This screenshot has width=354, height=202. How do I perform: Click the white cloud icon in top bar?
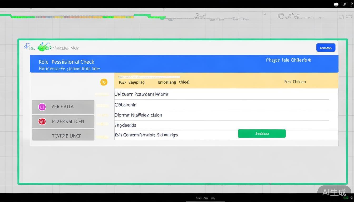(336, 4)
